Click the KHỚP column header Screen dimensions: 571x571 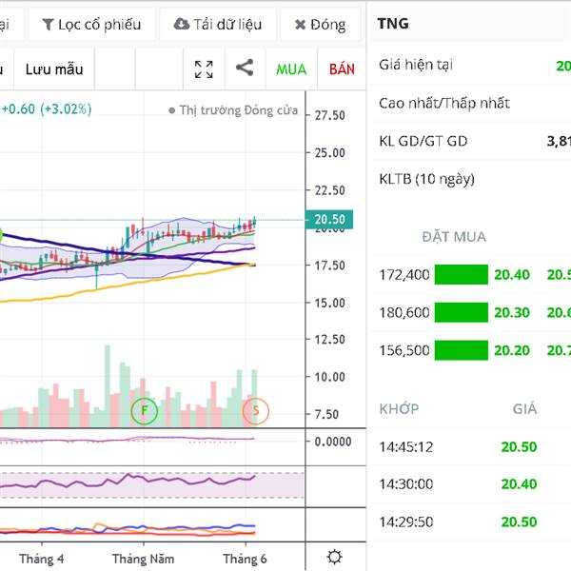399,408
